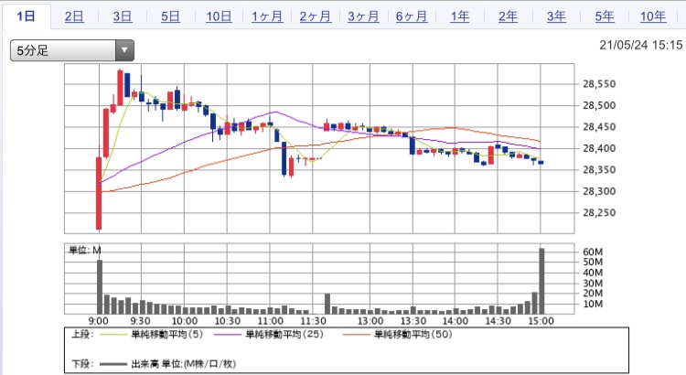
Task: Select the 1日 period tab
Action: click(26, 16)
